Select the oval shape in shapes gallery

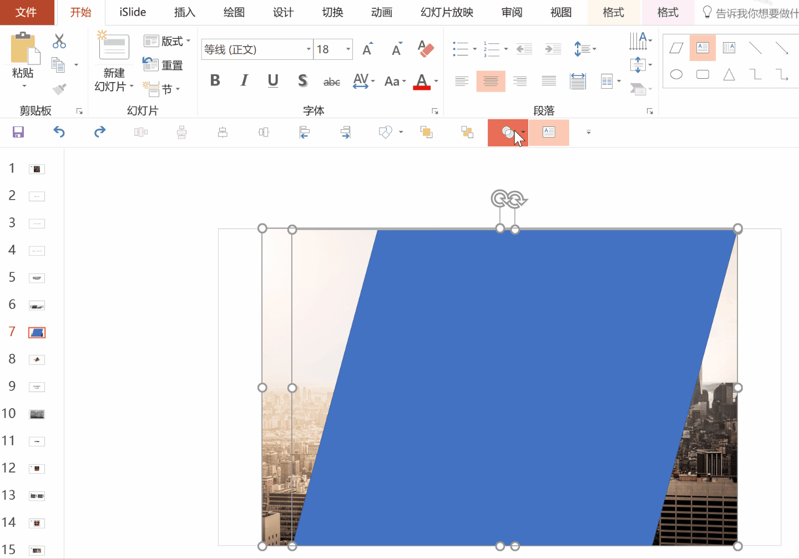pos(676,74)
